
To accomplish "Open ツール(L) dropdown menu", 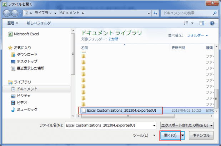I will click(x=144, y=135).
